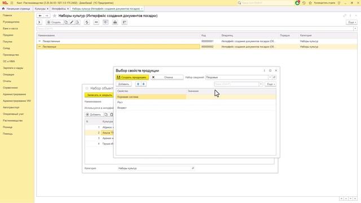Image resolution: width=361 pixels, height=203 pixels.
Task: Open the Ещё menu in properties dialog
Action: [271, 84]
